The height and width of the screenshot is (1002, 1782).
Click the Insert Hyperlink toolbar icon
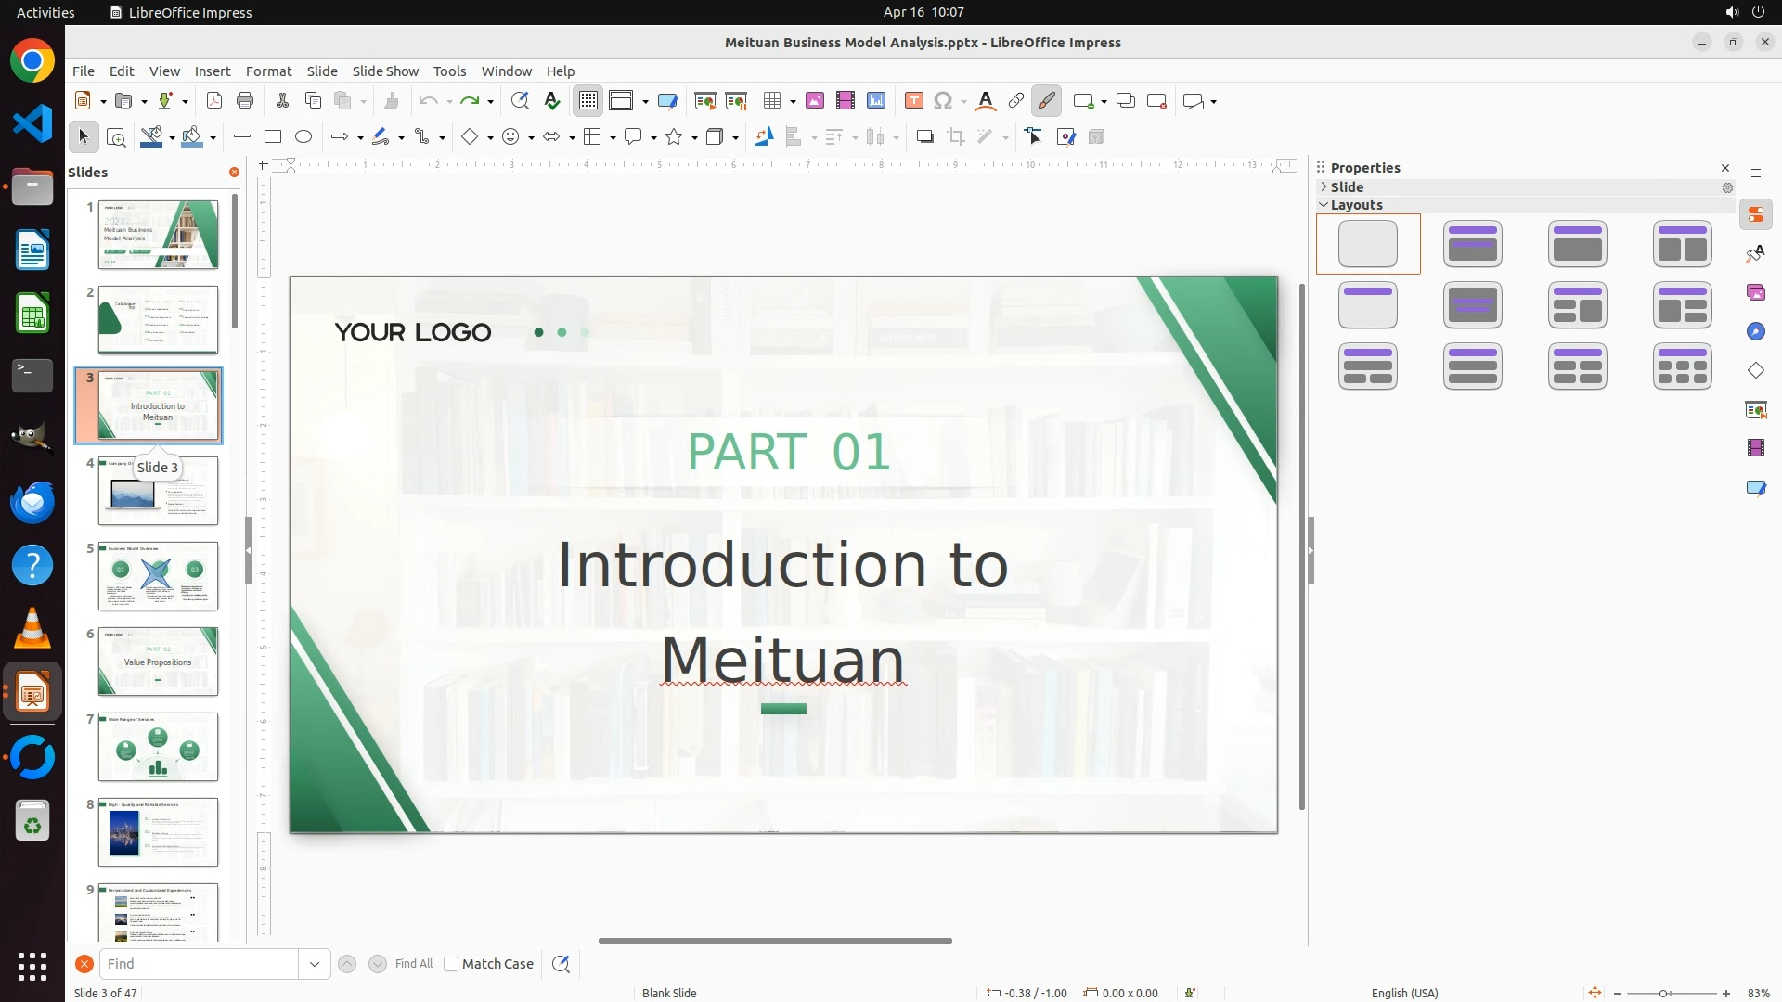pos(1016,101)
